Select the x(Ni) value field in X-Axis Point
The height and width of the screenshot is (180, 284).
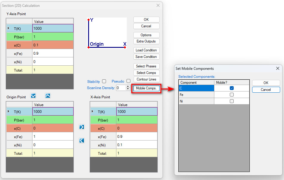tap(137, 145)
